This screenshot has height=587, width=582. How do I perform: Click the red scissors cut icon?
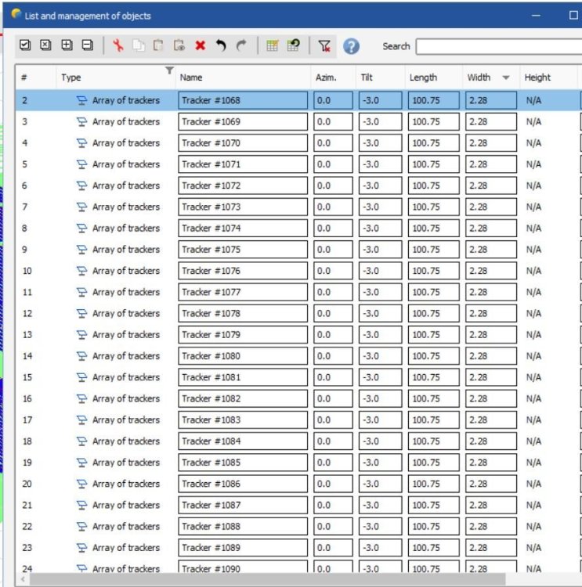118,46
